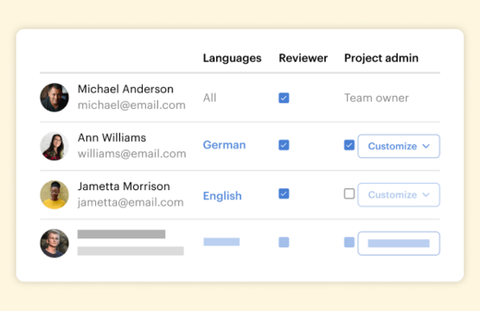The width and height of the screenshot is (480, 311).
Task: Click the placeholder language link in last row
Action: tap(221, 242)
